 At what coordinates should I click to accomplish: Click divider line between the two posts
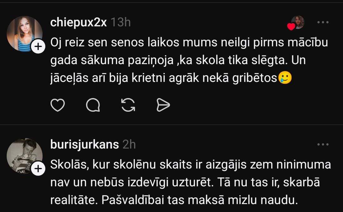pos(171,125)
